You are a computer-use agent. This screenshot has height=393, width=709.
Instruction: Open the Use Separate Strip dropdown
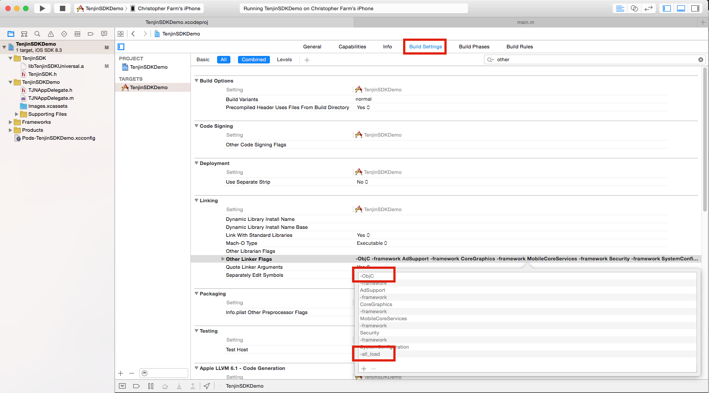tap(362, 182)
